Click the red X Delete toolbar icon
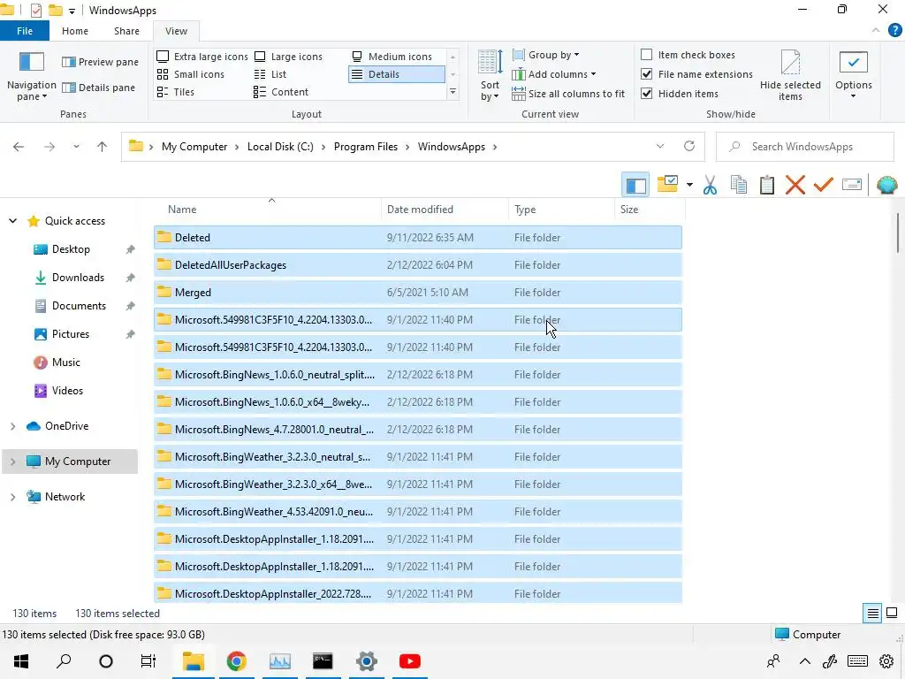Viewport: 905px width, 679px height. 795,185
